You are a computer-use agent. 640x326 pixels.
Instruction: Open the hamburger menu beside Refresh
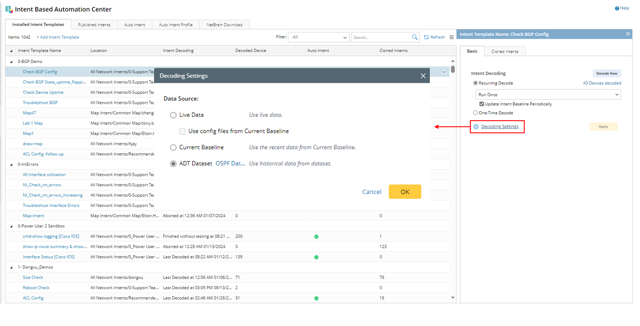point(452,37)
